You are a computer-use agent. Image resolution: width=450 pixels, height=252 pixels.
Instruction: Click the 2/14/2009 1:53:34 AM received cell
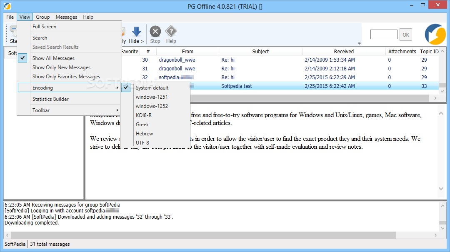click(x=330, y=60)
